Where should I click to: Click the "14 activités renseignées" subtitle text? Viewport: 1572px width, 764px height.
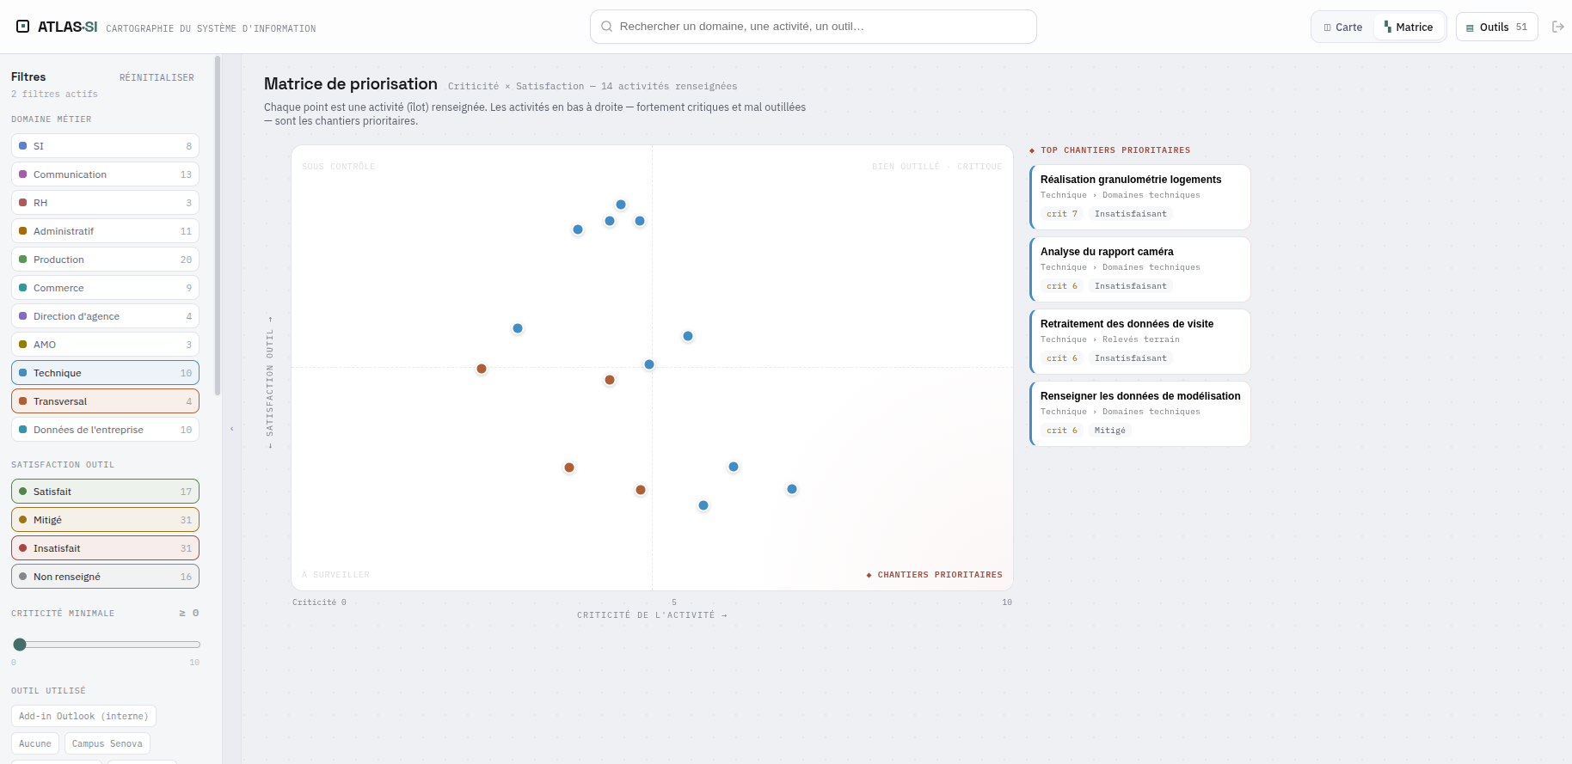[x=669, y=86]
